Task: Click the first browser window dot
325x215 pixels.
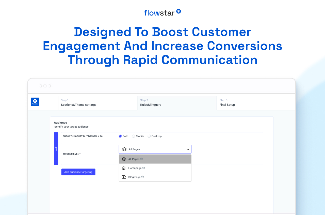Action: [x=40, y=86]
